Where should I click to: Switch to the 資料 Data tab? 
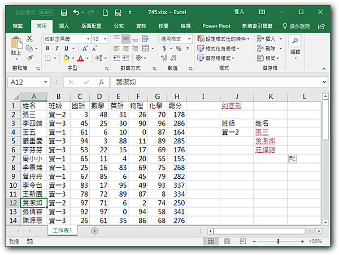tap(141, 27)
